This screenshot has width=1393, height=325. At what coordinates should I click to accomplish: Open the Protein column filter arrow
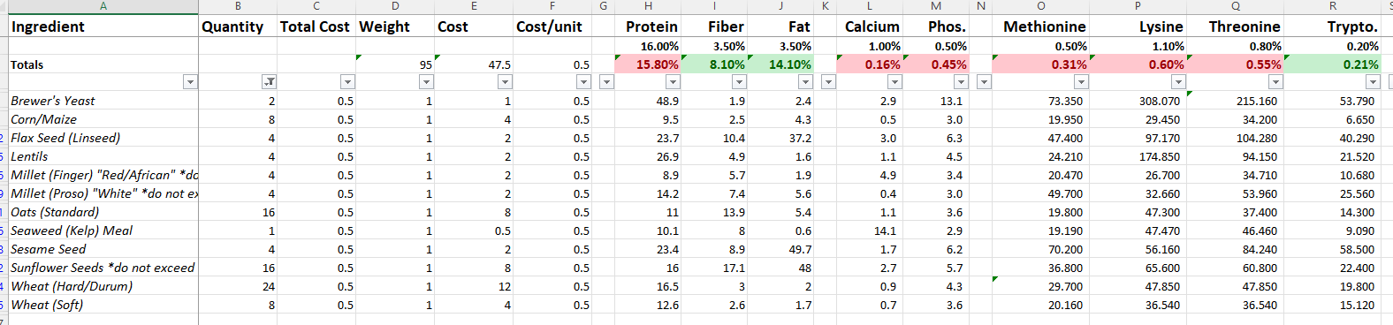coord(673,82)
